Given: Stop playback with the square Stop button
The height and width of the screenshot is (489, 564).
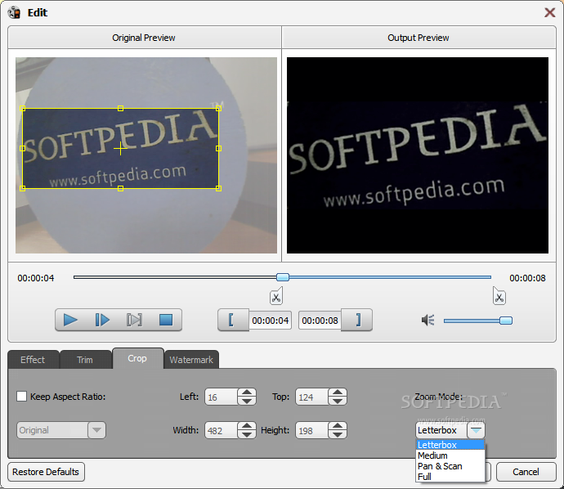Looking at the screenshot, I should (166, 320).
